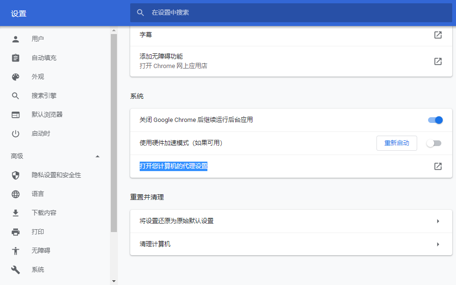Click the 重新启动 button

(397, 143)
